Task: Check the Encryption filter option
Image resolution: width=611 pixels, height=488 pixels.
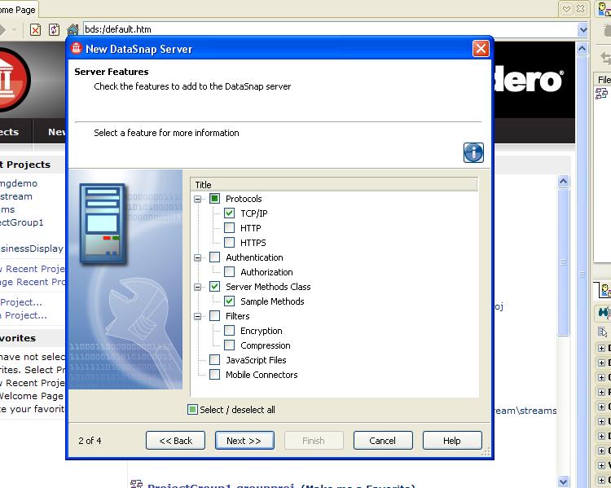Action: click(230, 331)
